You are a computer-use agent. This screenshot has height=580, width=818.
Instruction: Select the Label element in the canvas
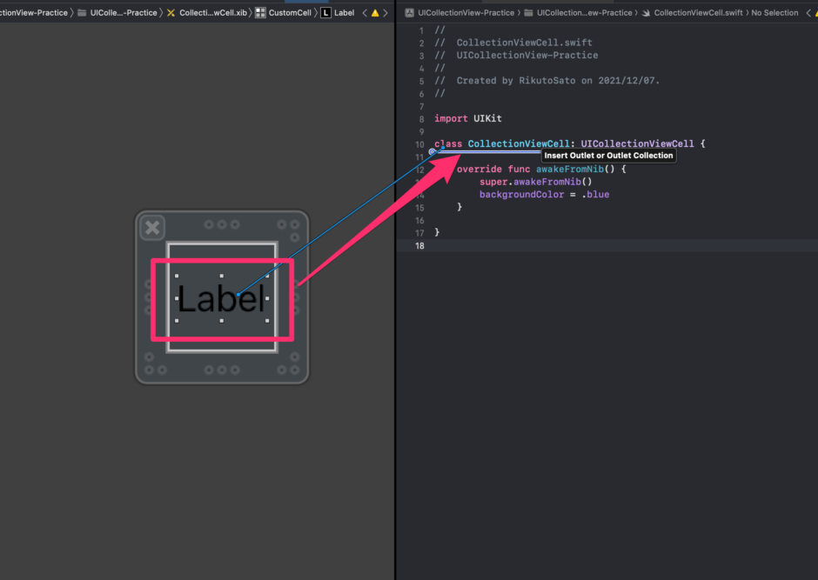tap(221, 297)
